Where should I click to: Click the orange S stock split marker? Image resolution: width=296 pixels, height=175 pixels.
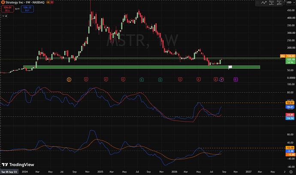pos(69,80)
